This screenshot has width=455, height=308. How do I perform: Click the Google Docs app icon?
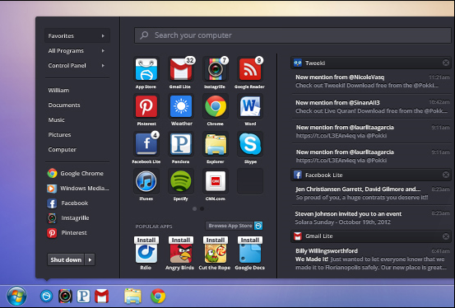250,254
